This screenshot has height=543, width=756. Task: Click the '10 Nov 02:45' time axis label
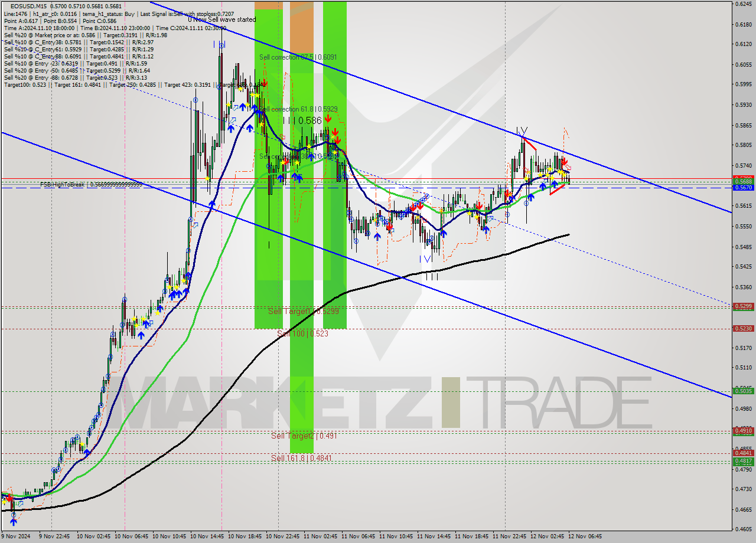94,537
